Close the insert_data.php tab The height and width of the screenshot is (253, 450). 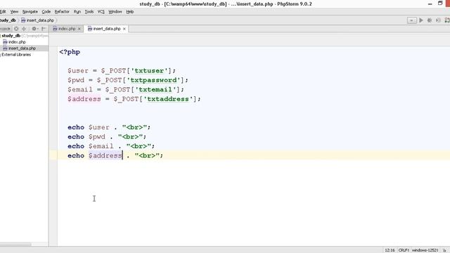tap(124, 29)
